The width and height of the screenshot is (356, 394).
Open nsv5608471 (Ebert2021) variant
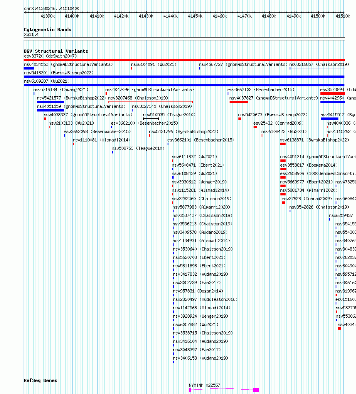click(x=198, y=165)
